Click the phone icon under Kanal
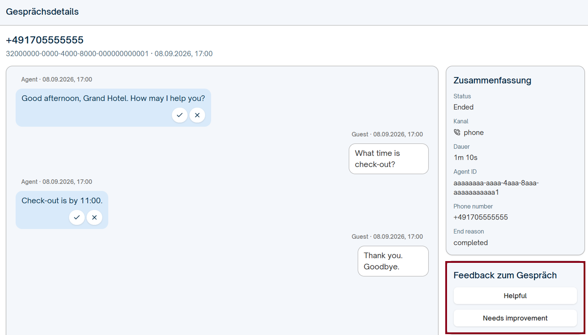 click(x=457, y=133)
